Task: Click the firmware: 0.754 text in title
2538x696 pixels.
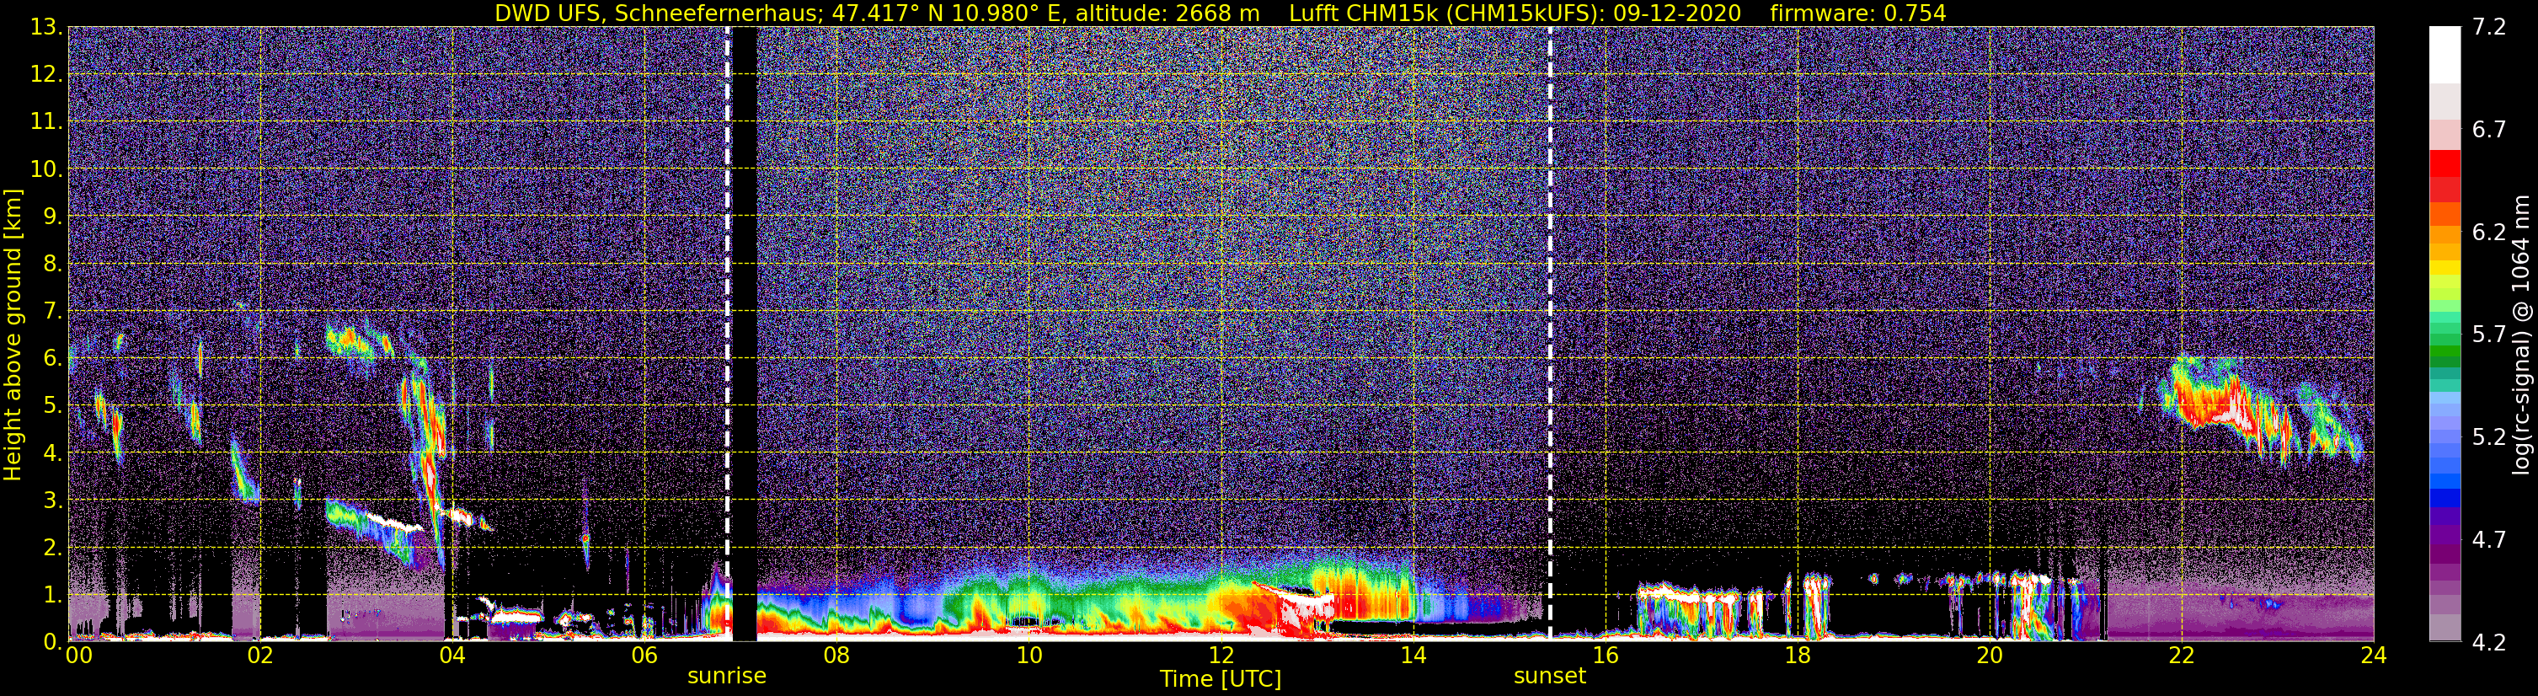Action: click(1858, 13)
